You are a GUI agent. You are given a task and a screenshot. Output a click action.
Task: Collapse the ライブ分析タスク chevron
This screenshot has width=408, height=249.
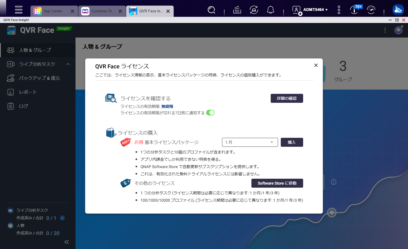68,64
